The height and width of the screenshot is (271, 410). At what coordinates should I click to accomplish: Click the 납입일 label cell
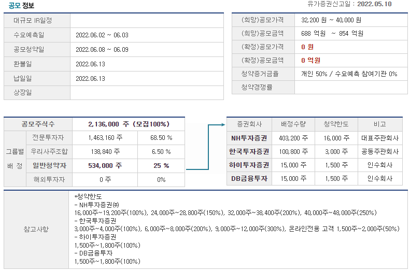[x=37, y=78]
